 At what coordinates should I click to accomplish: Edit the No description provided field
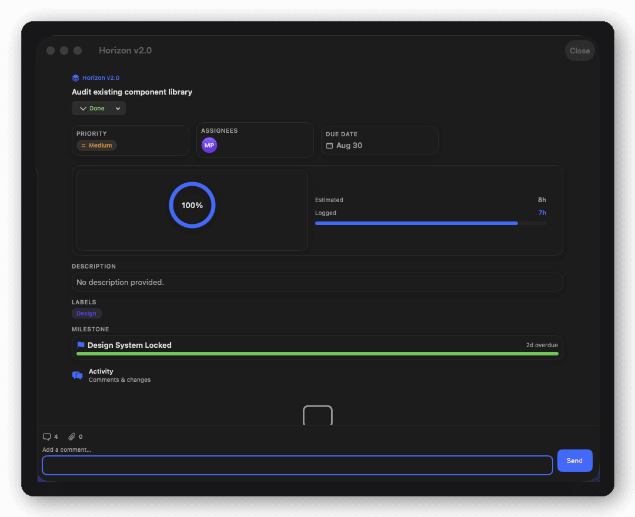[317, 282]
